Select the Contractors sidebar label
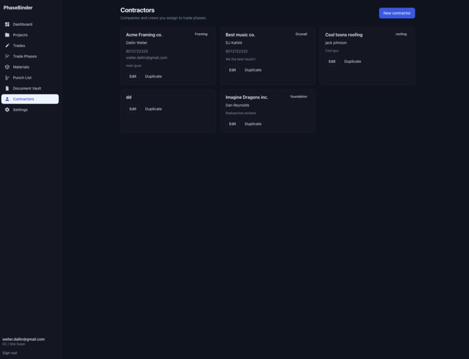This screenshot has height=359, width=469. (23, 99)
